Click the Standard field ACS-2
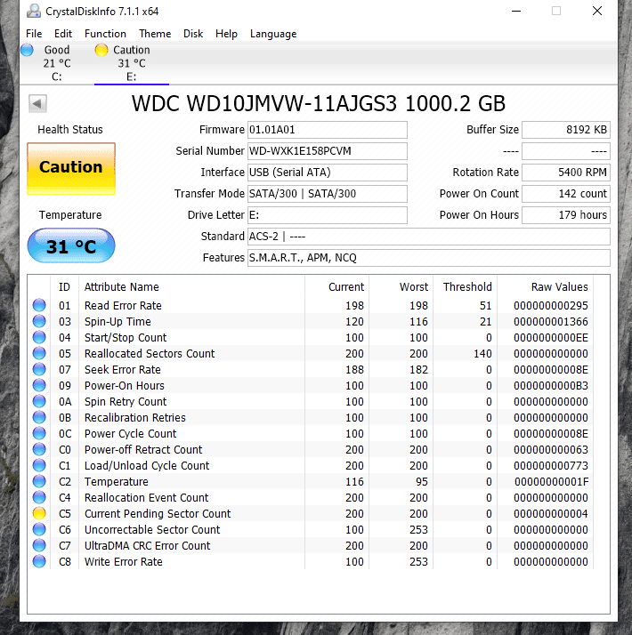Viewport: 632px width, 635px height. point(429,237)
